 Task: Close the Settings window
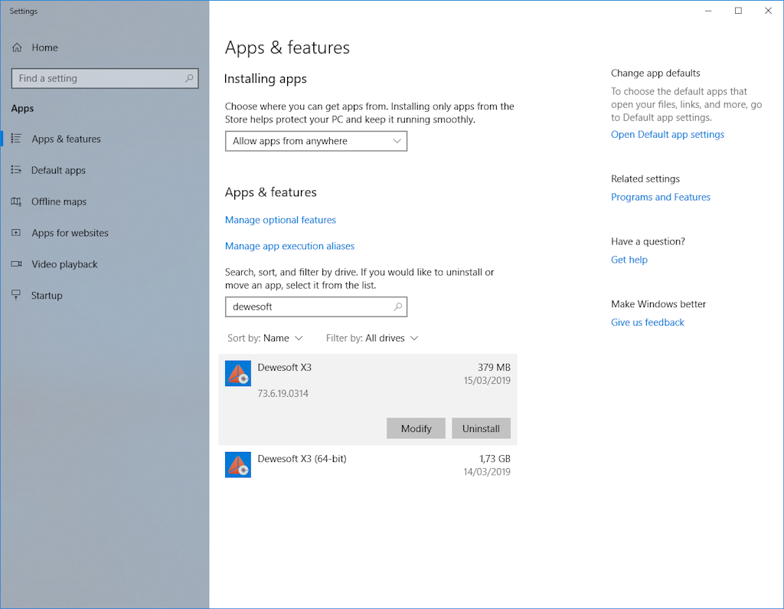coord(768,11)
